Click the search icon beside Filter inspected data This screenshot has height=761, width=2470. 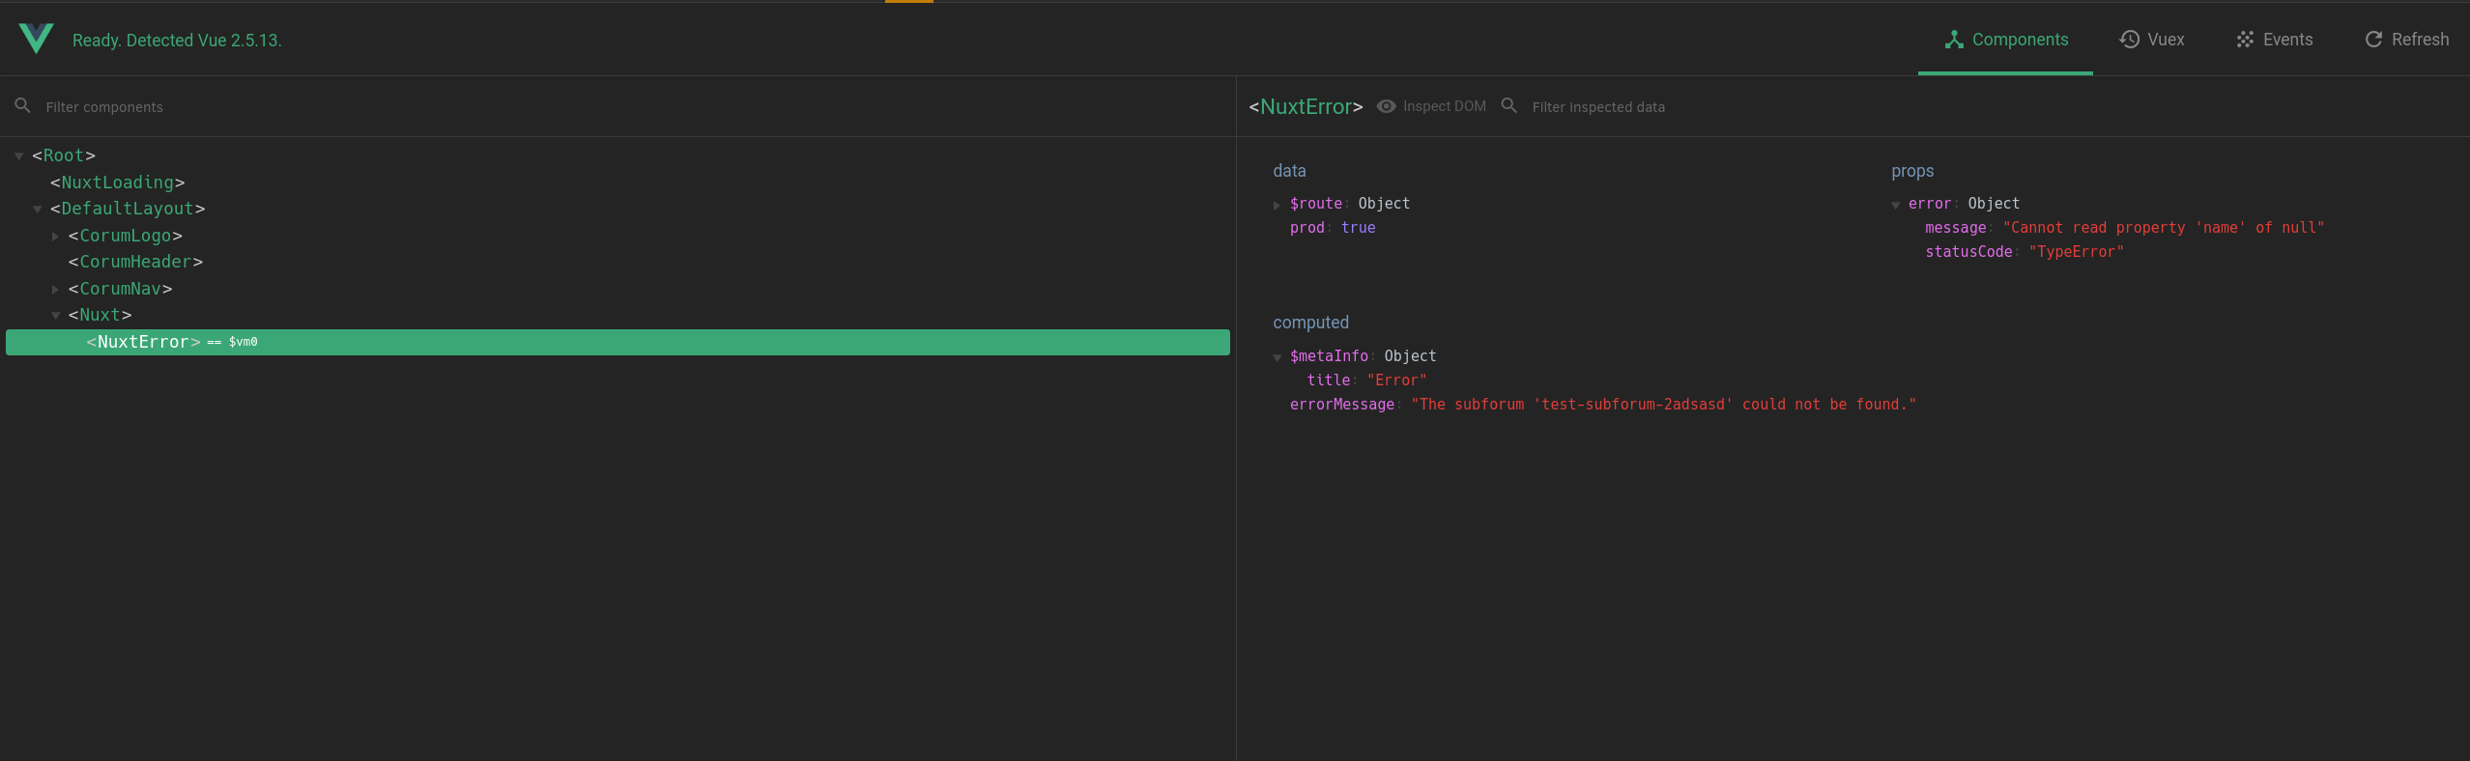click(1509, 105)
